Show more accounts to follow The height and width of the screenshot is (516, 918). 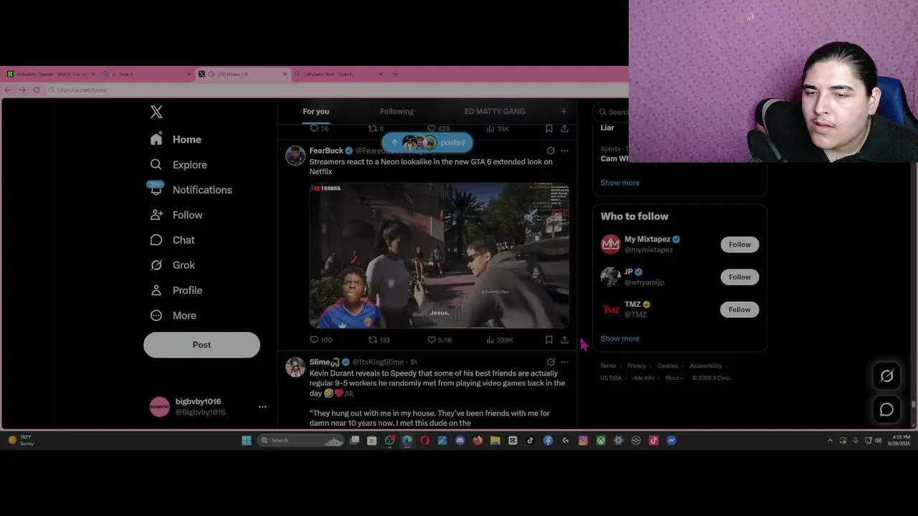click(x=620, y=338)
